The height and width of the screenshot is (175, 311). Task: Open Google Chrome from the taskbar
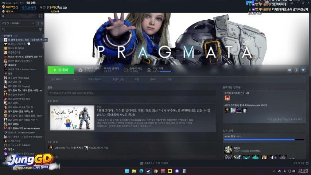[x=155, y=171]
